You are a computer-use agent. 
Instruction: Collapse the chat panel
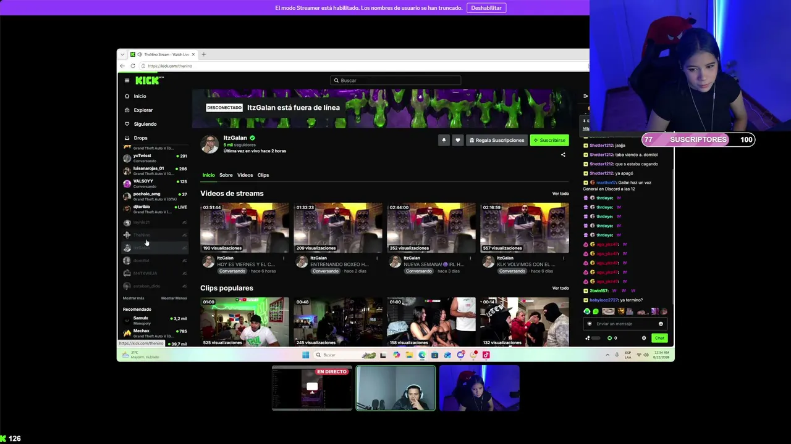[x=586, y=96]
